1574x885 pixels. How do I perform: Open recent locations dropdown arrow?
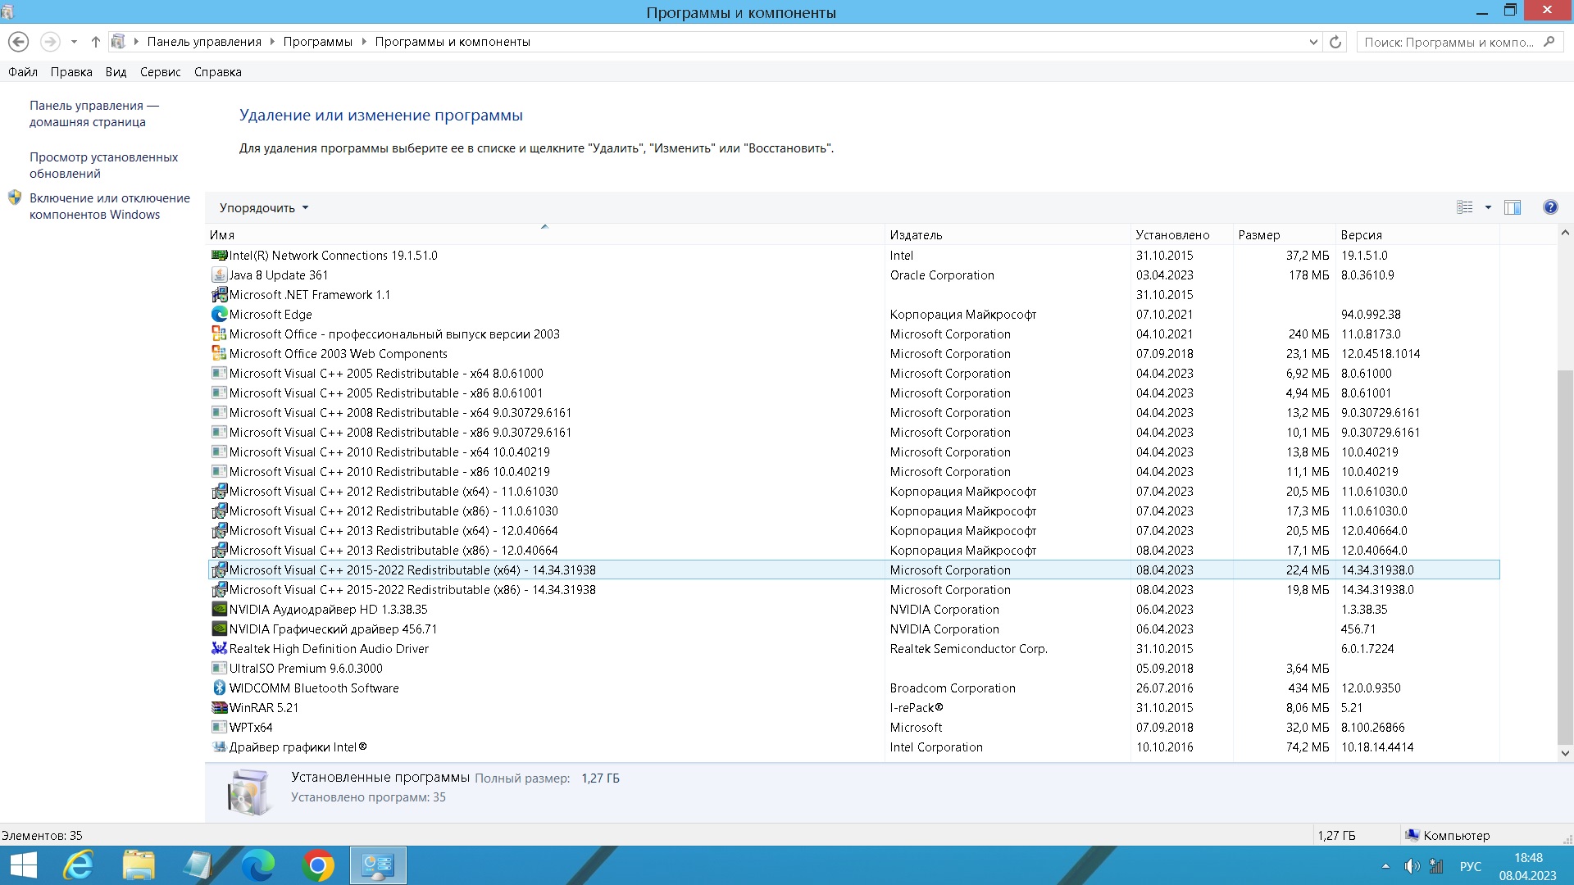(74, 42)
